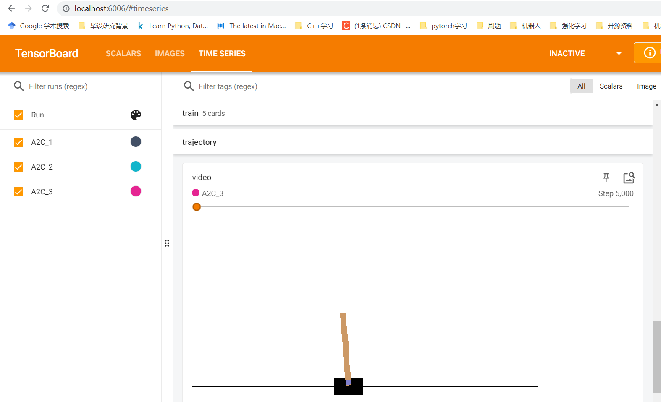661x402 pixels.
Task: Click the info icon in TensorBoard header
Action: (649, 53)
